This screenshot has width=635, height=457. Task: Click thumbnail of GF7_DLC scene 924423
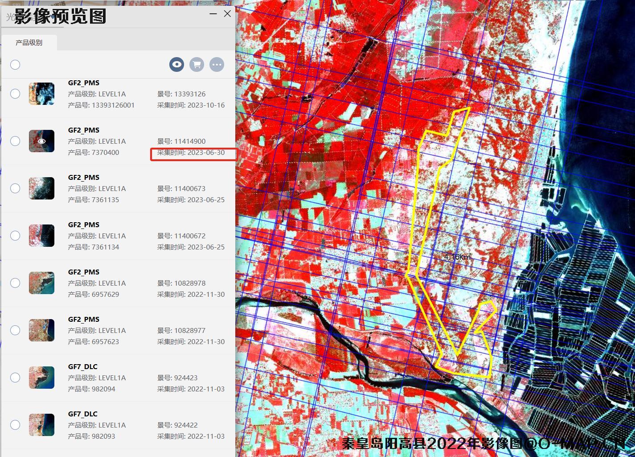click(x=41, y=378)
